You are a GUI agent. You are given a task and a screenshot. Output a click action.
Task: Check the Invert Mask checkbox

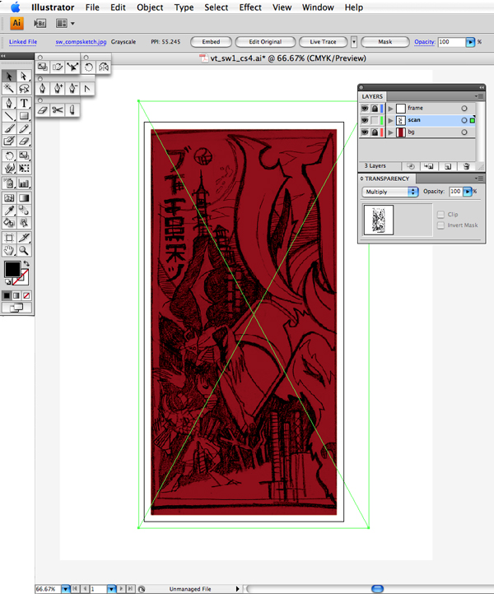[x=440, y=225]
